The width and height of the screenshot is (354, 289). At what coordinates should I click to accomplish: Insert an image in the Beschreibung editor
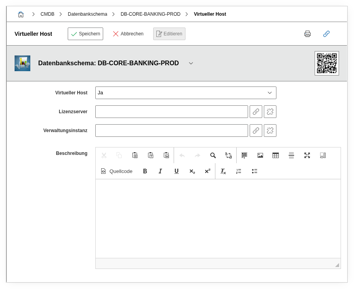click(x=260, y=155)
